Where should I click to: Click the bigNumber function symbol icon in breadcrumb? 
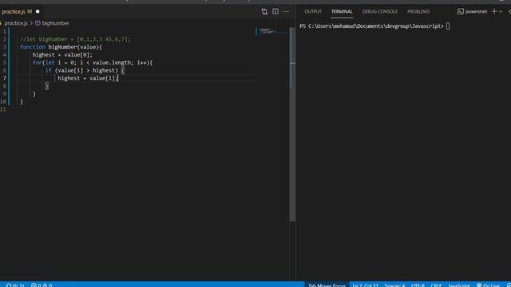click(x=38, y=23)
